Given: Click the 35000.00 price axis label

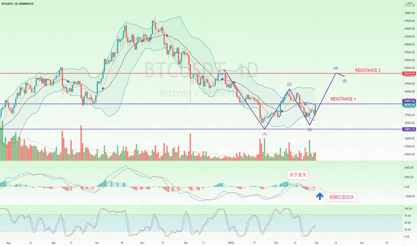Looking at the screenshot, I should coord(409,123).
